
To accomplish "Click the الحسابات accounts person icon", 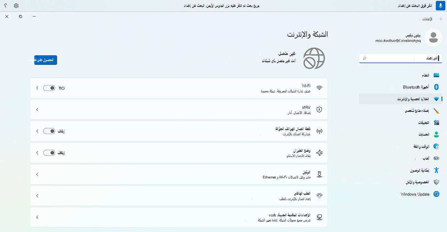I will coord(436,135).
